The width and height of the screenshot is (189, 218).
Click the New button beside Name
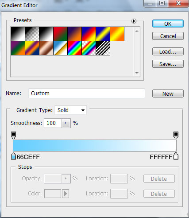point(168,93)
